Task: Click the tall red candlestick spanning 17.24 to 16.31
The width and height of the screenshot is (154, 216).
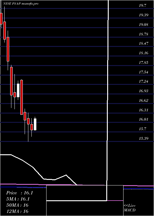Action: click(x=22, y=97)
